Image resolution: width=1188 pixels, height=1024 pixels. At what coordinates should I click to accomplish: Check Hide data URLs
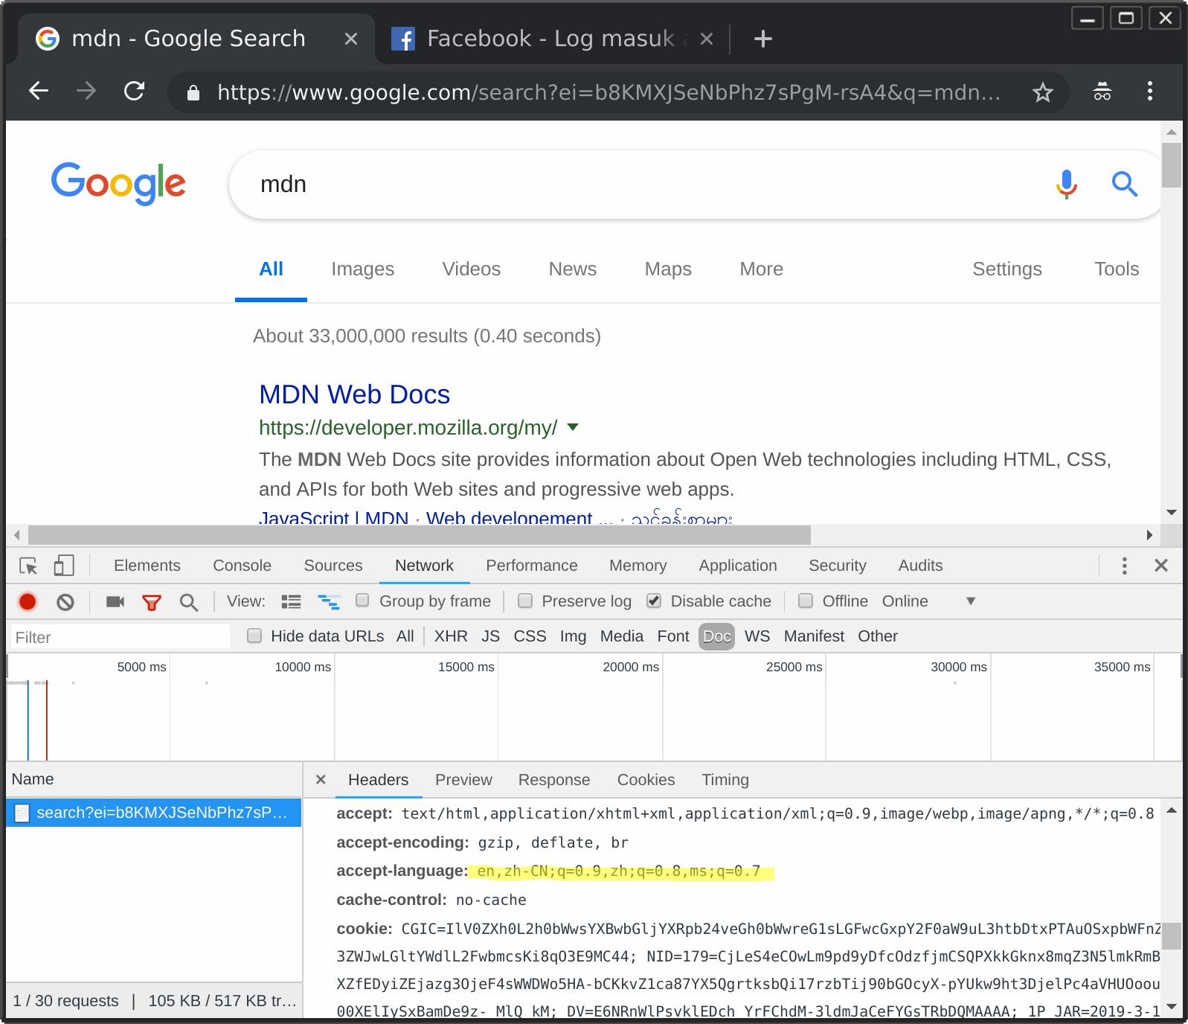pos(254,636)
